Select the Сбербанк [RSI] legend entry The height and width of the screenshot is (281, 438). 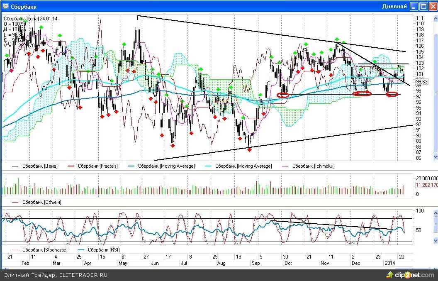(x=99, y=250)
